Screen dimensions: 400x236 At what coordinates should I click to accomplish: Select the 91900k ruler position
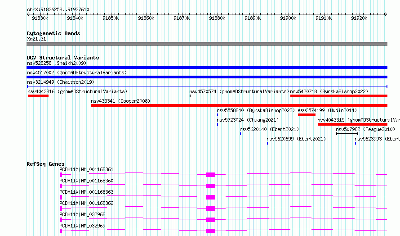point(288,18)
